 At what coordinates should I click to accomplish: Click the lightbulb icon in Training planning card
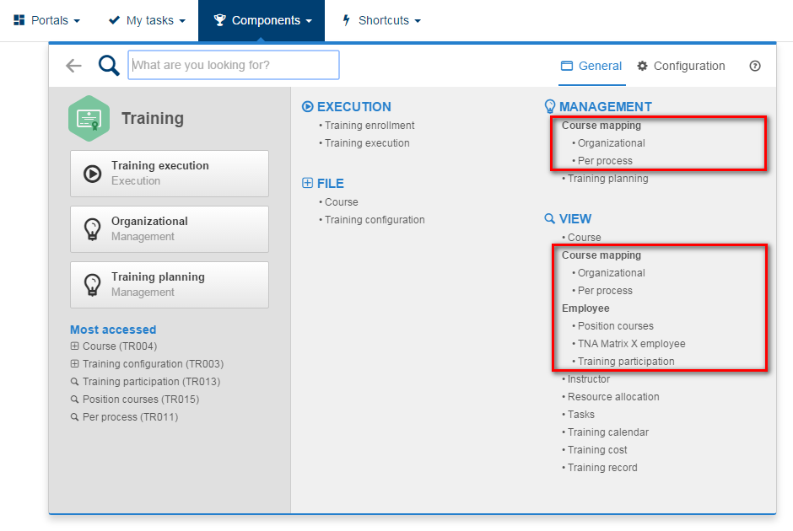pos(92,285)
